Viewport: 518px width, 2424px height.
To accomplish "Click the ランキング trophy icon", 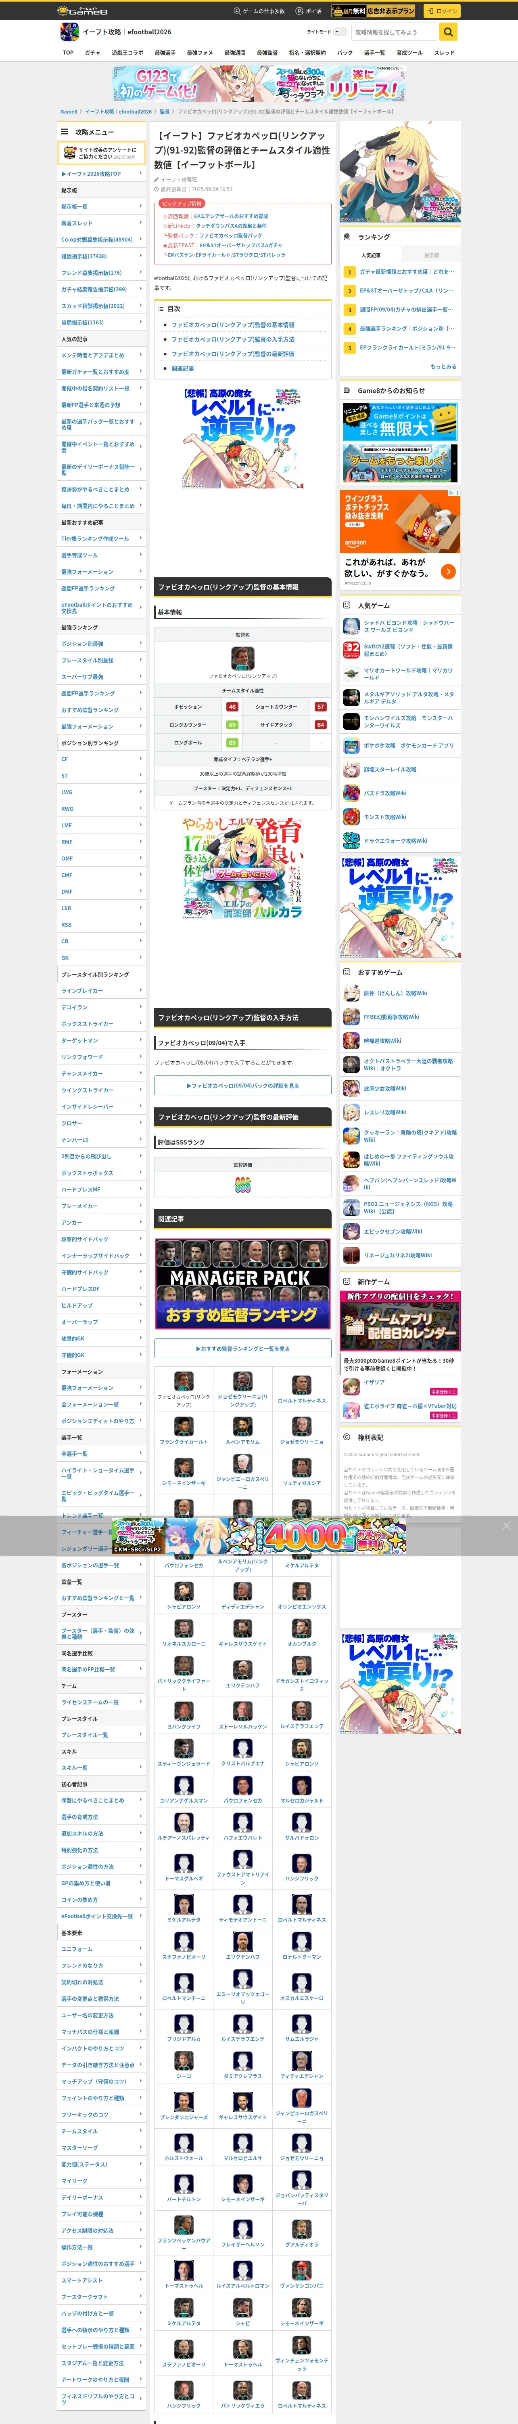I will pos(347,237).
